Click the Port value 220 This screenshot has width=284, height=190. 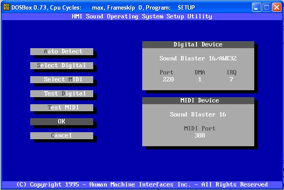point(168,79)
